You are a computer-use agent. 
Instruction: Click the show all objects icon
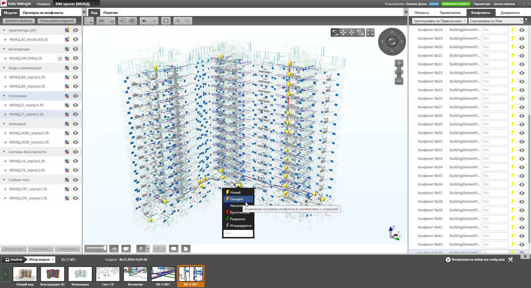point(132,21)
